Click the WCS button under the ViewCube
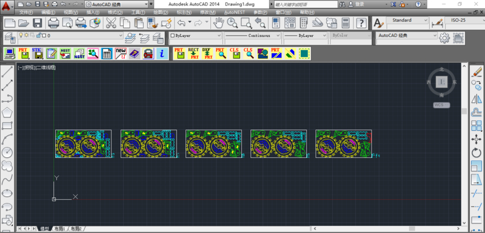Screen dimensions: 485x233 point(441,105)
